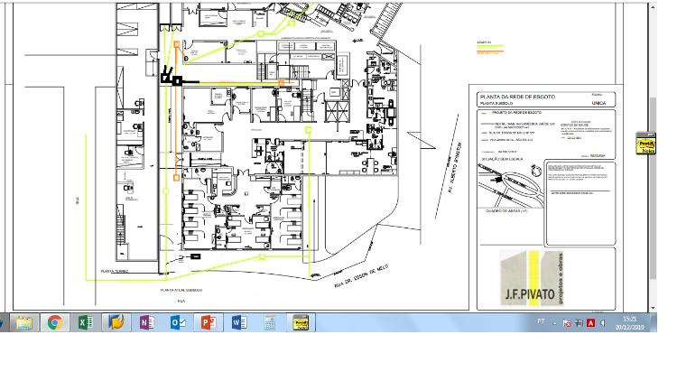Launch Excel from the taskbar

coord(85,322)
